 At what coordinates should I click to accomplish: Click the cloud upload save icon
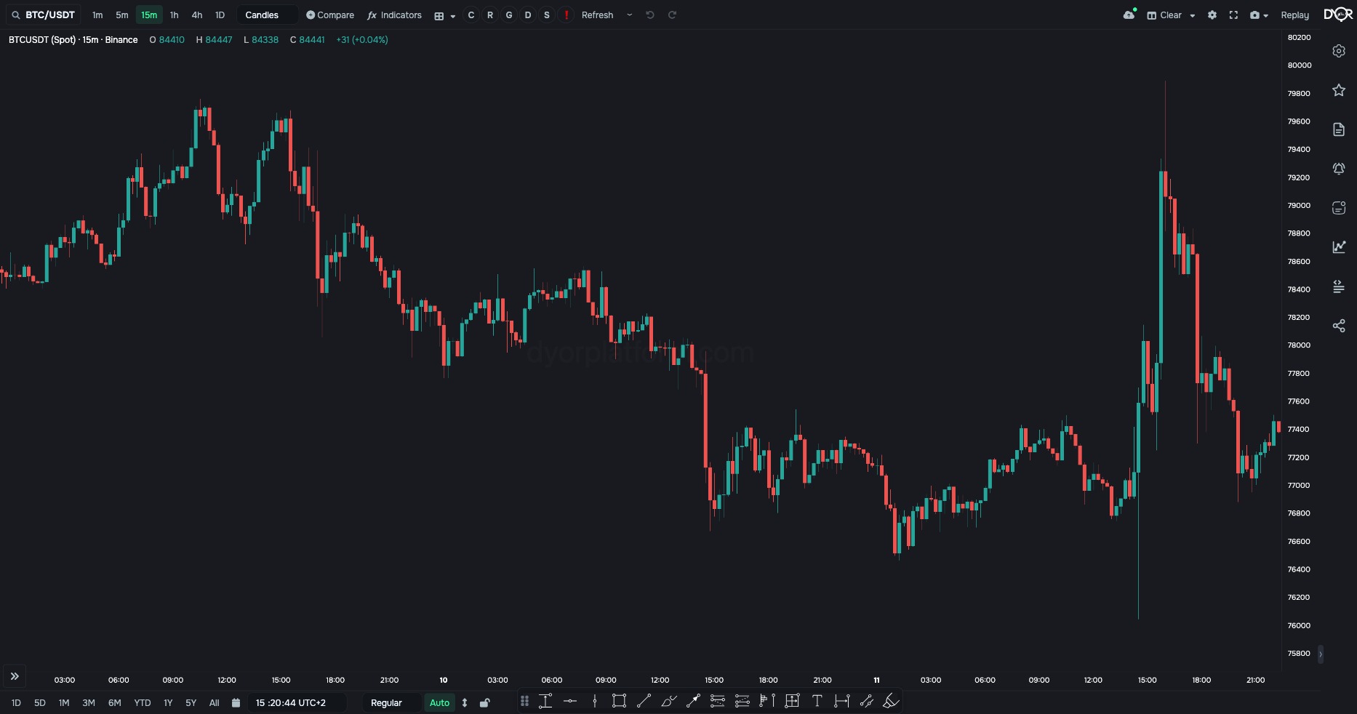pos(1129,15)
